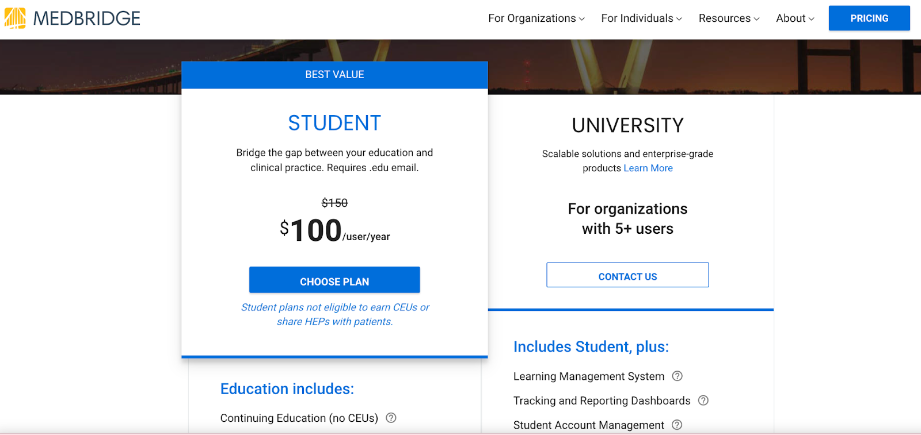Click the UNIVERSITY plan heading
The image size is (921, 435).
click(627, 125)
